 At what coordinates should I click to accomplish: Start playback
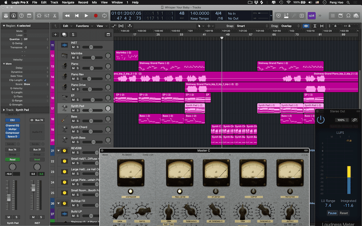click(86, 16)
